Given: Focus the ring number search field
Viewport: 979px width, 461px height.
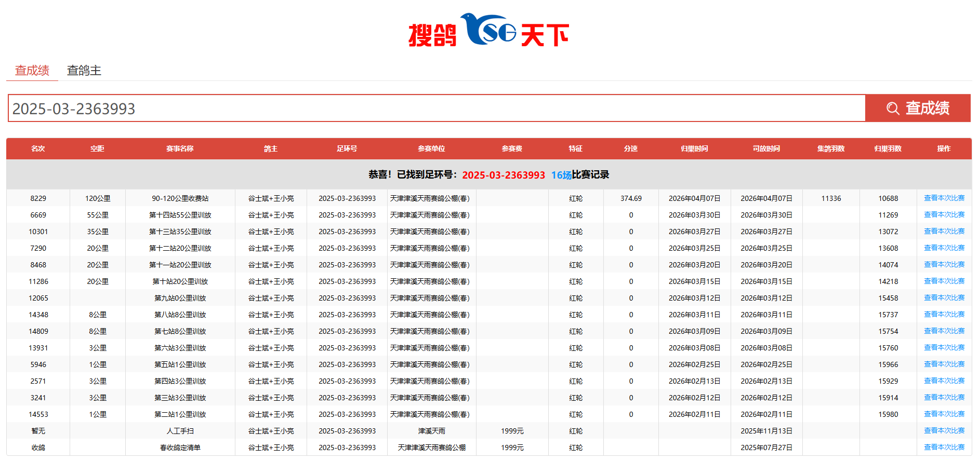Looking at the screenshot, I should (x=436, y=108).
